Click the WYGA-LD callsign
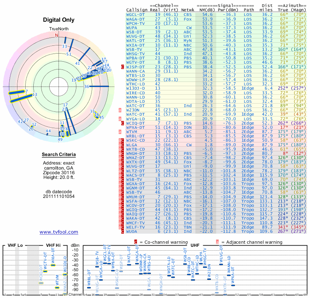This screenshot has width=310, height=298. [x=135, y=119]
